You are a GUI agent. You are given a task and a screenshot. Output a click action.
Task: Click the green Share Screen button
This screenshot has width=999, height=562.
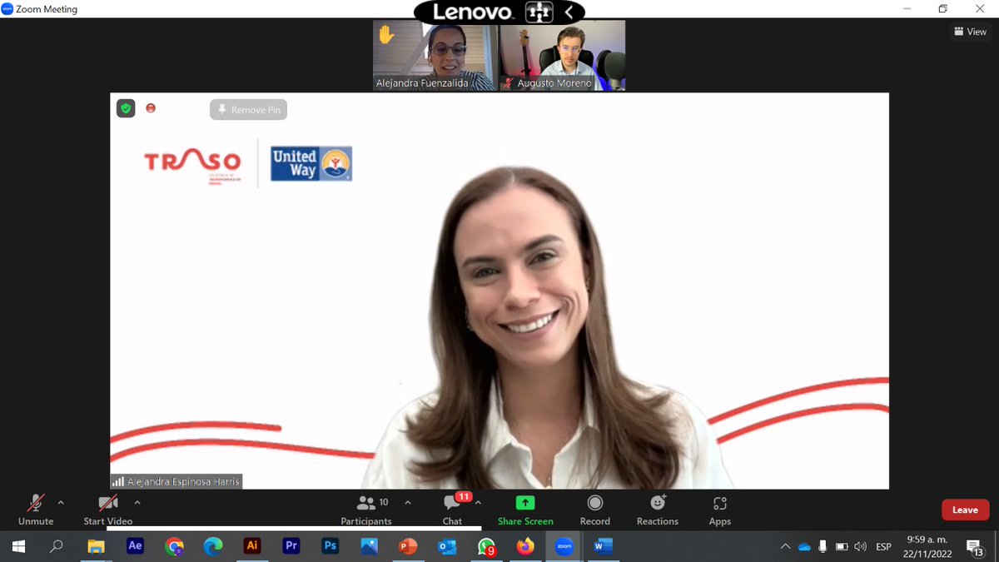[525, 510]
